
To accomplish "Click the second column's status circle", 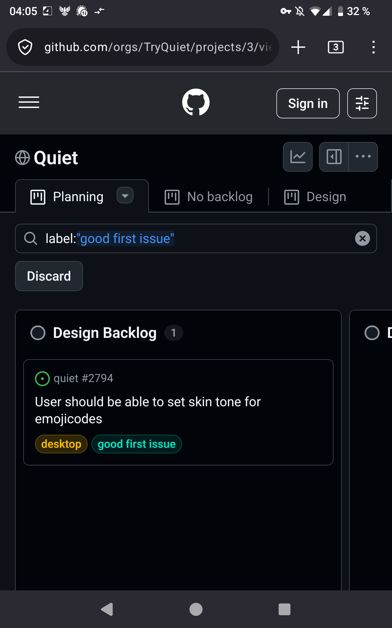I will point(372,333).
